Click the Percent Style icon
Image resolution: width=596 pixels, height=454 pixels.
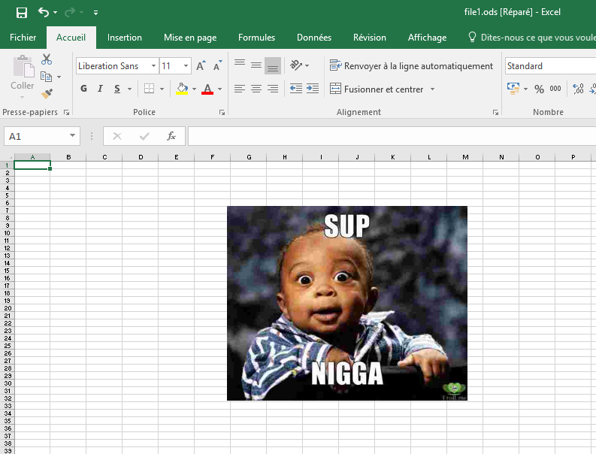(x=539, y=89)
